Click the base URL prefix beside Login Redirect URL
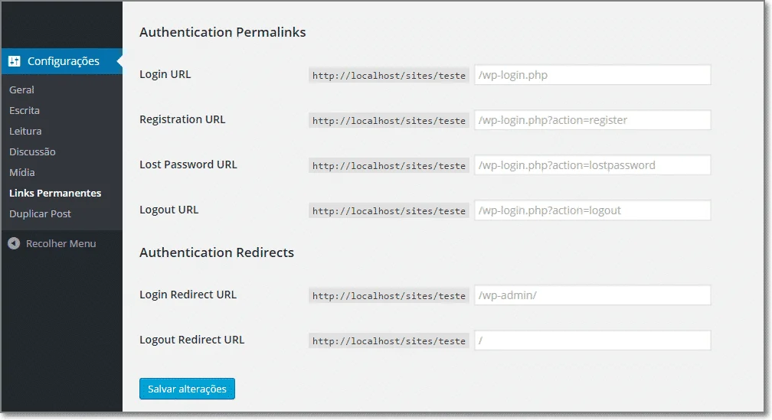Viewport: 772px width, 420px height. pos(389,295)
